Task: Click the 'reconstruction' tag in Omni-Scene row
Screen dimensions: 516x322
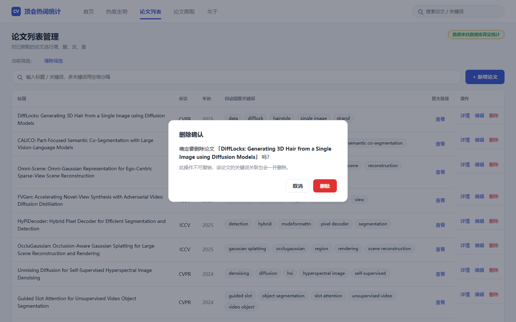Action: pos(383,166)
